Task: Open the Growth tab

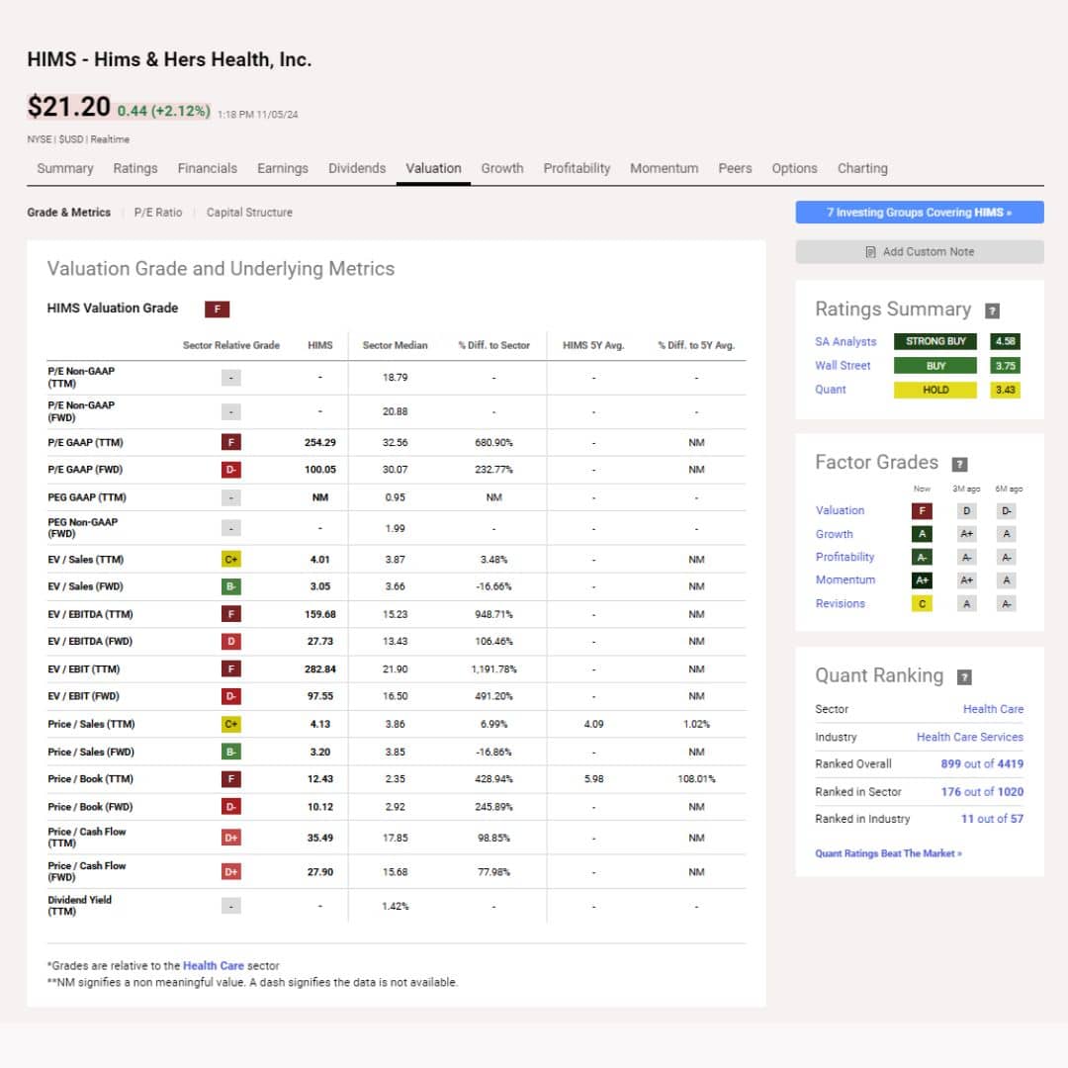Action: pyautogui.click(x=502, y=168)
